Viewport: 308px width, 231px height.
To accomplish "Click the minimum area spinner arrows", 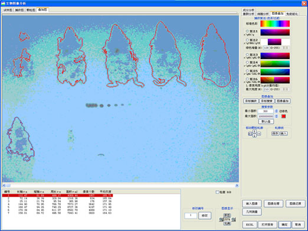I will [x=276, y=111].
